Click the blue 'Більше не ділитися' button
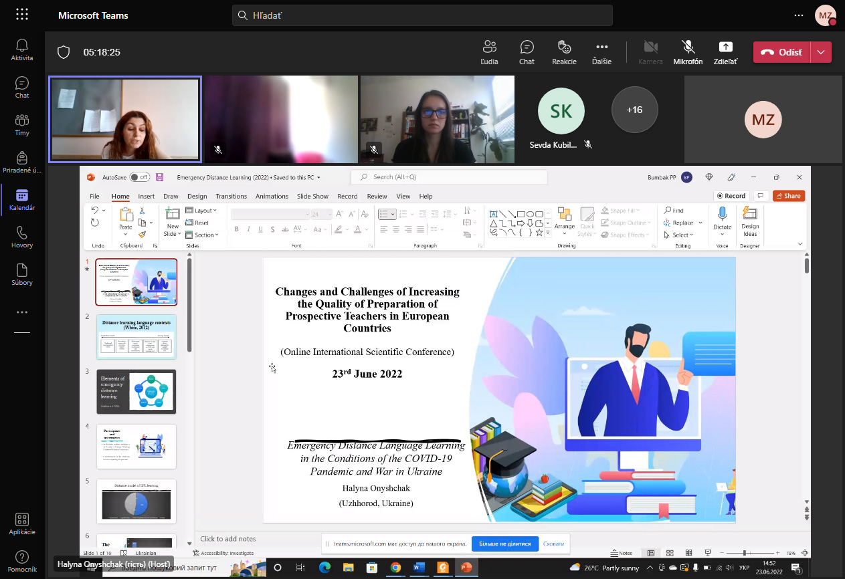 pos(504,544)
